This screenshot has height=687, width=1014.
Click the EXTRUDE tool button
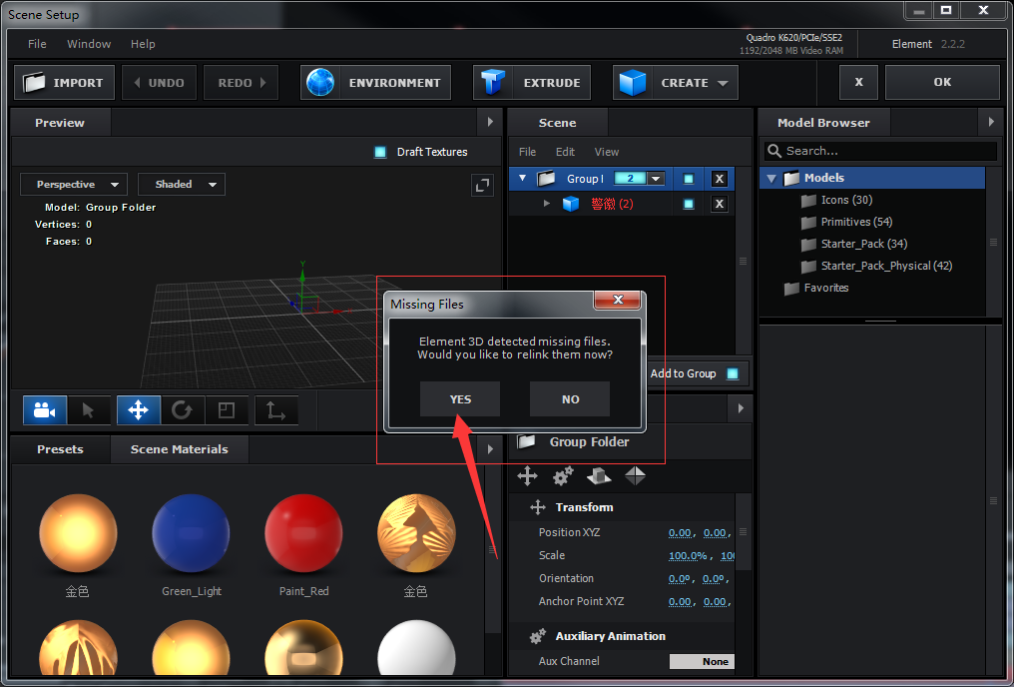[532, 82]
